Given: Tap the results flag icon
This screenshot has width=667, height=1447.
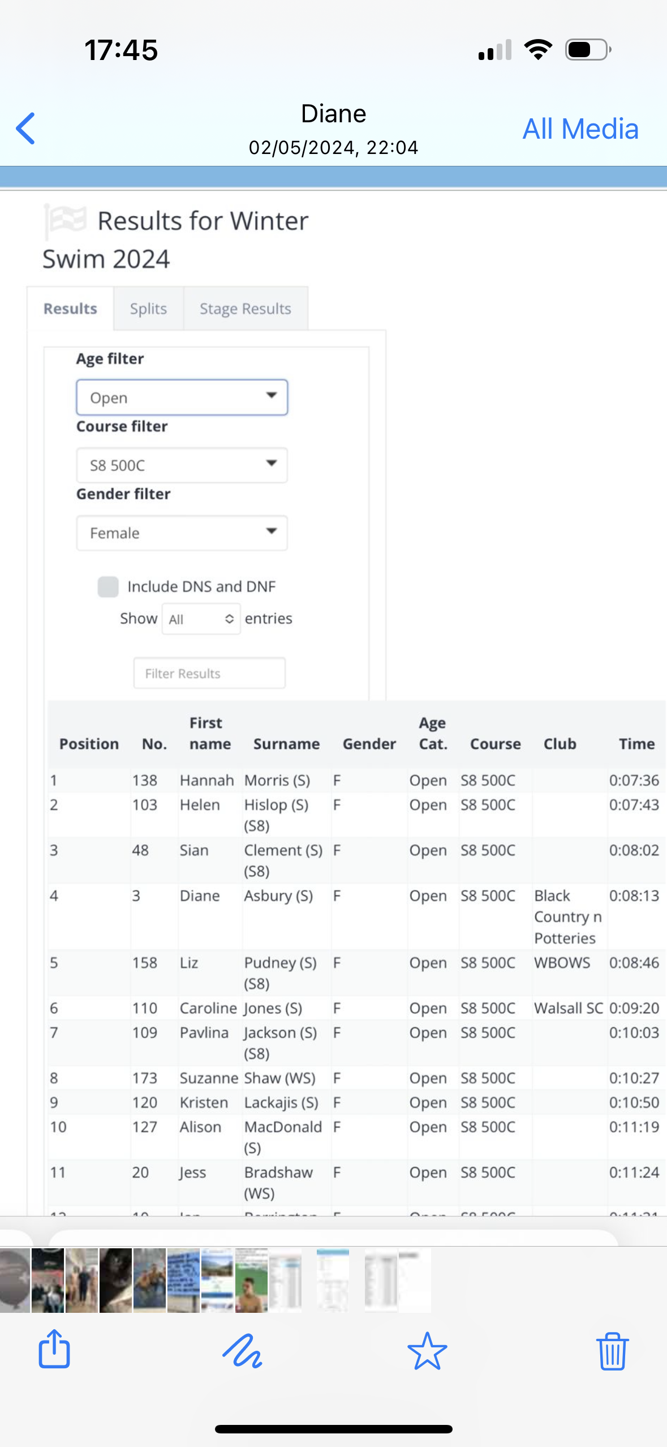Looking at the screenshot, I should 64,221.
